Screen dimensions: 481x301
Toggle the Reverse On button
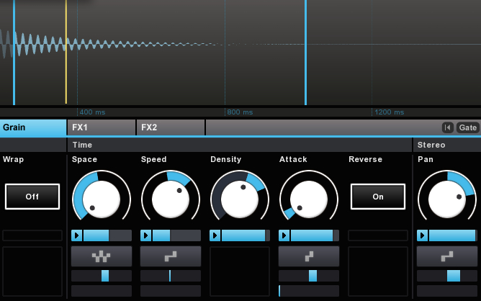tap(378, 197)
